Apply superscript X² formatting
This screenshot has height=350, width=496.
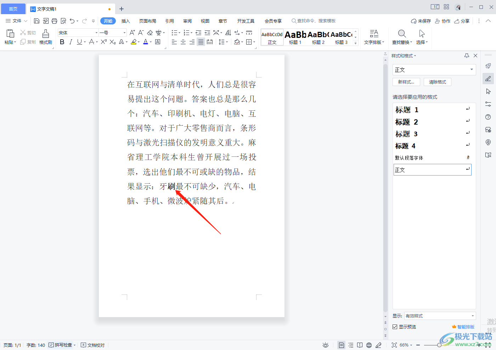103,42
